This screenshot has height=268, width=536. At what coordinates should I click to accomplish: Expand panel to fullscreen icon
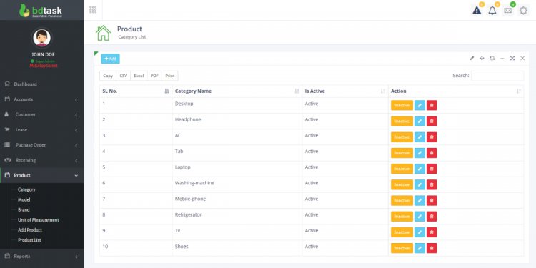tap(512, 59)
